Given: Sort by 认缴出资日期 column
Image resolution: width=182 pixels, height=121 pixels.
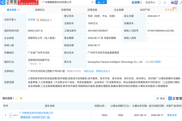Looking at the screenshot, I should tap(148, 106).
